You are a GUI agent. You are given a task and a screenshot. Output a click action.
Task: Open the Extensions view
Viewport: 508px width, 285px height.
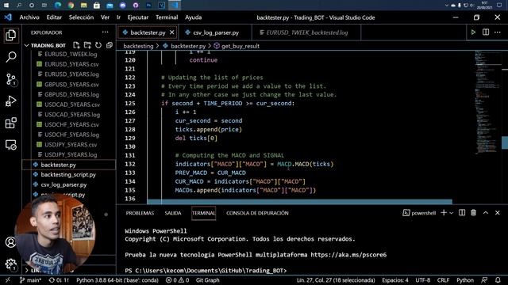coord(10,123)
